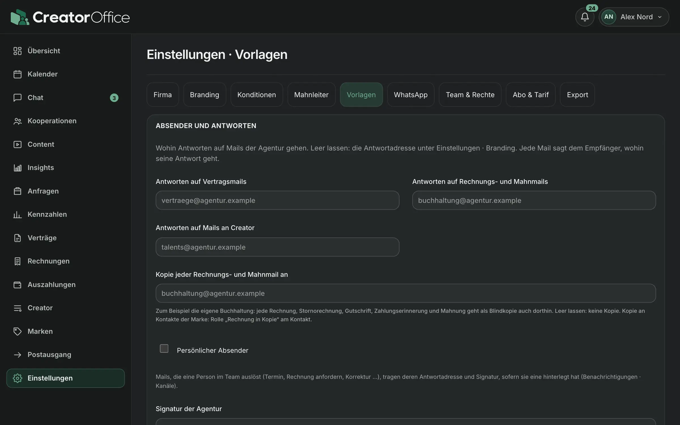Viewport: 680px width, 425px height.
Task: Click the AN avatar of Alex Nord
Action: 609,17
